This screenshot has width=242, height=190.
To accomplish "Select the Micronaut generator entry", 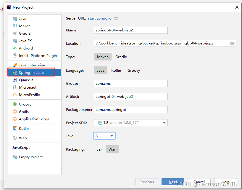I will pos(35,87).
